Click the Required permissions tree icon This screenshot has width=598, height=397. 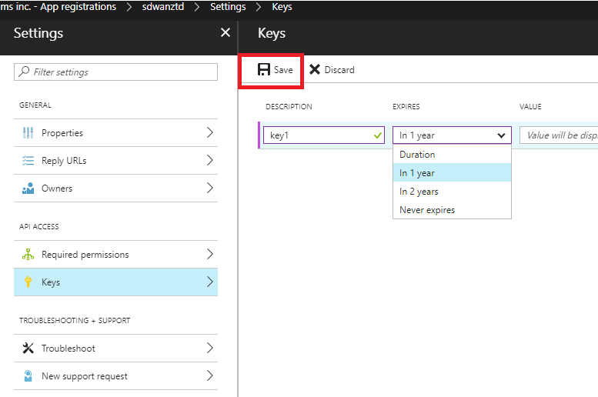pos(28,255)
